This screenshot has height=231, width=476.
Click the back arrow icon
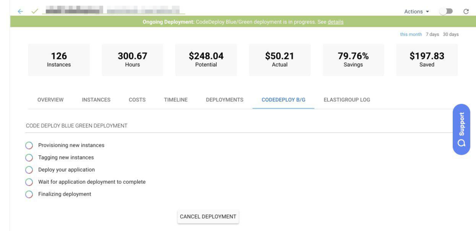click(x=20, y=11)
